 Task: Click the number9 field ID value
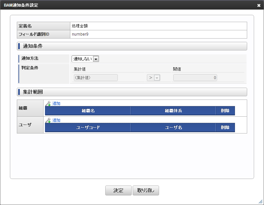80,34
